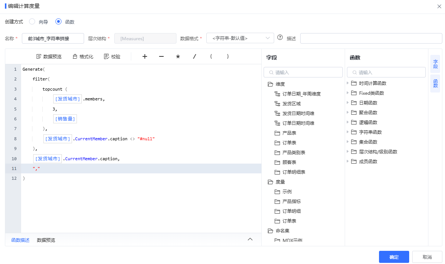Insert a left parenthesis
This screenshot has height=264, width=445.
pos(211,56)
